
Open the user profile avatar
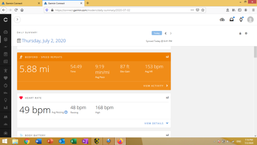coord(250,20)
